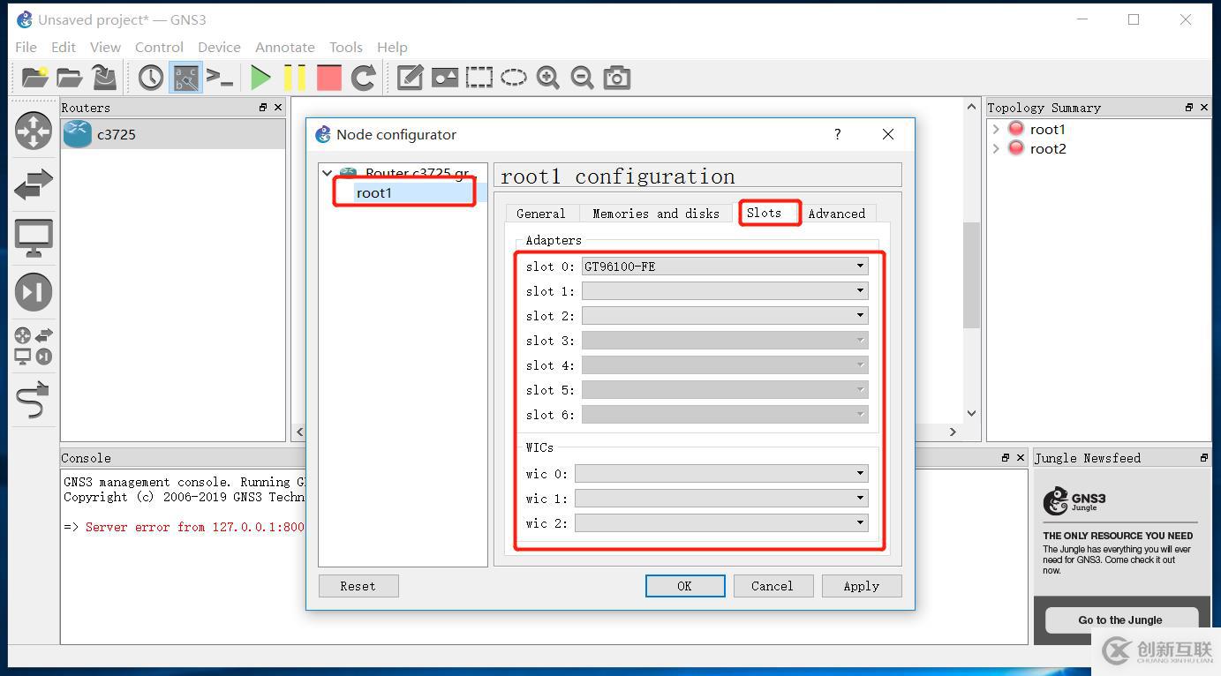Toggle show/hide interface labels icon
1221x676 pixels.
pos(185,78)
